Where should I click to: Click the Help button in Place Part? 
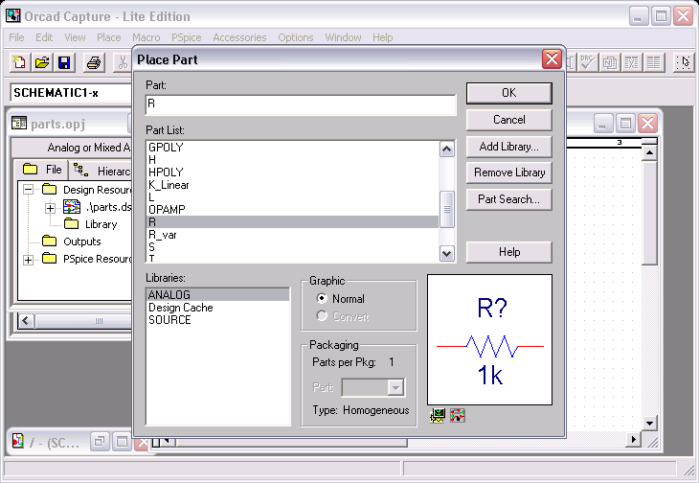[509, 252]
